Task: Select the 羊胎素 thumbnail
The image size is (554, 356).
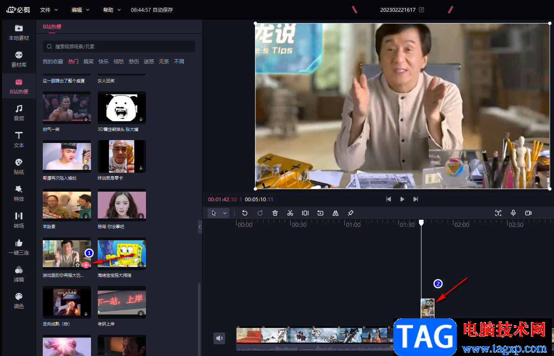Action: click(x=67, y=205)
